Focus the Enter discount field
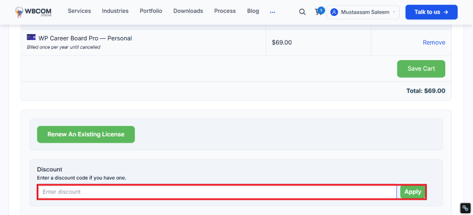This screenshot has height=215, width=473. (217, 192)
